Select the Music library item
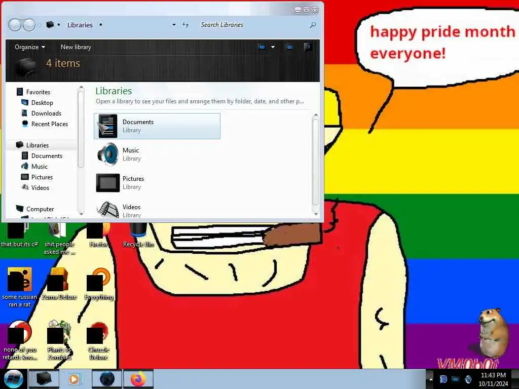This screenshot has height=389, width=519. point(157,154)
